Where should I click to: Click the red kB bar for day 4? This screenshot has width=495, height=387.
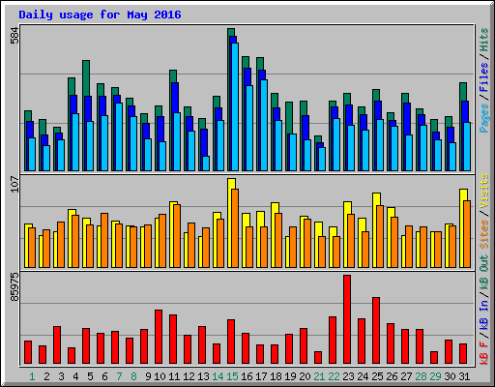[x=72, y=356]
